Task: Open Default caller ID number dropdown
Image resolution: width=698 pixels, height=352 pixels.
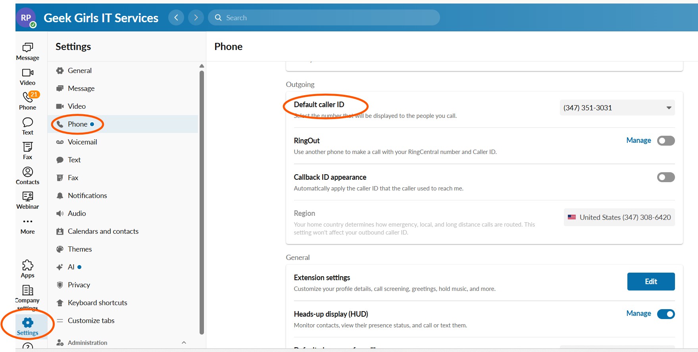Action: click(617, 108)
